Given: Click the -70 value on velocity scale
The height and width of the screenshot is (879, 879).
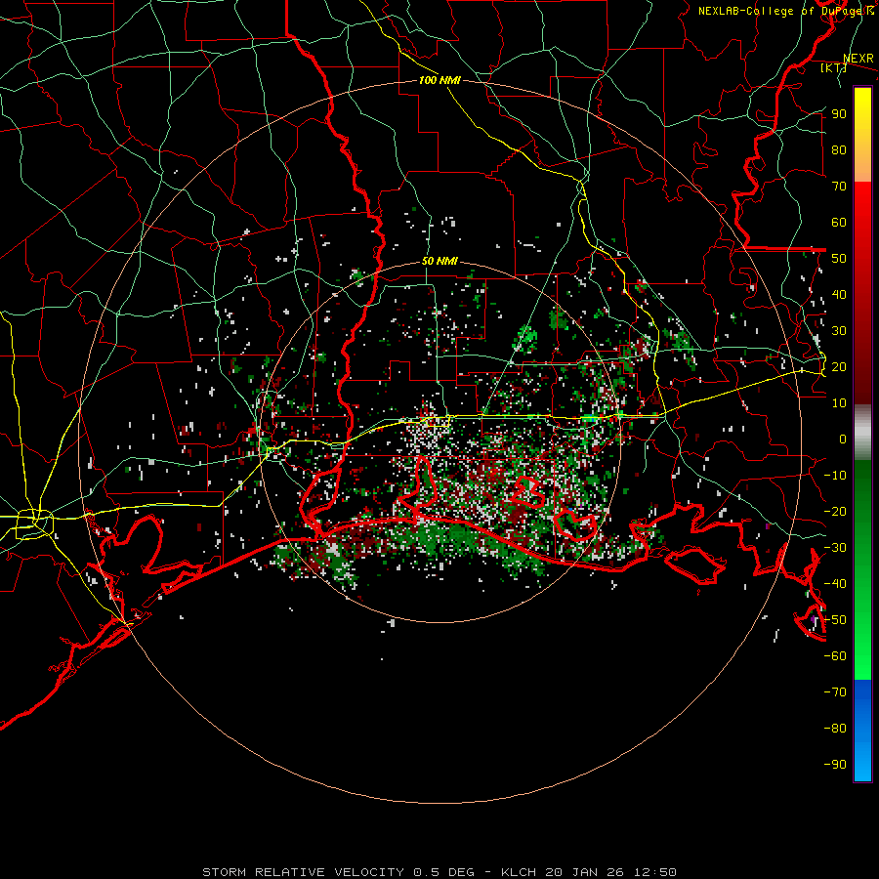Looking at the screenshot, I should [x=835, y=692].
